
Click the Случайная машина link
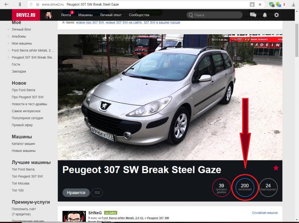pyautogui.click(x=265, y=213)
